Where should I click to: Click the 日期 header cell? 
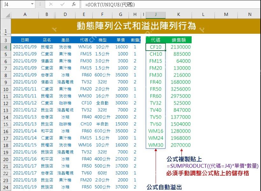click(25, 40)
